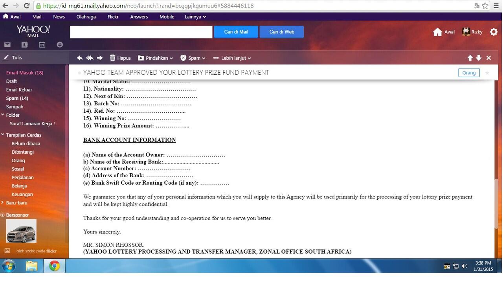The height and width of the screenshot is (283, 503).
Task: Open the Spam (14) folder
Action: (17, 98)
